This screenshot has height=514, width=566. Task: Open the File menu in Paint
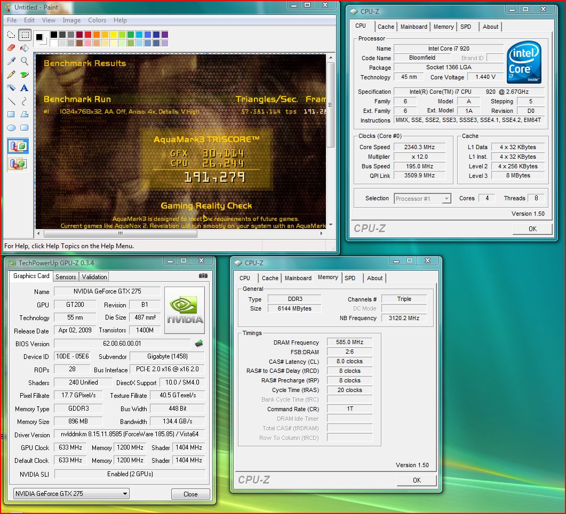pos(12,20)
